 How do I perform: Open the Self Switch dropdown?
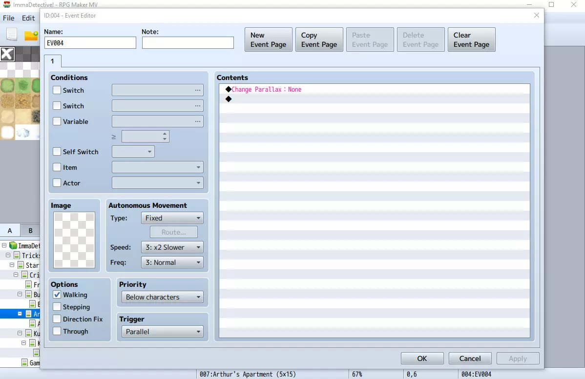point(133,152)
